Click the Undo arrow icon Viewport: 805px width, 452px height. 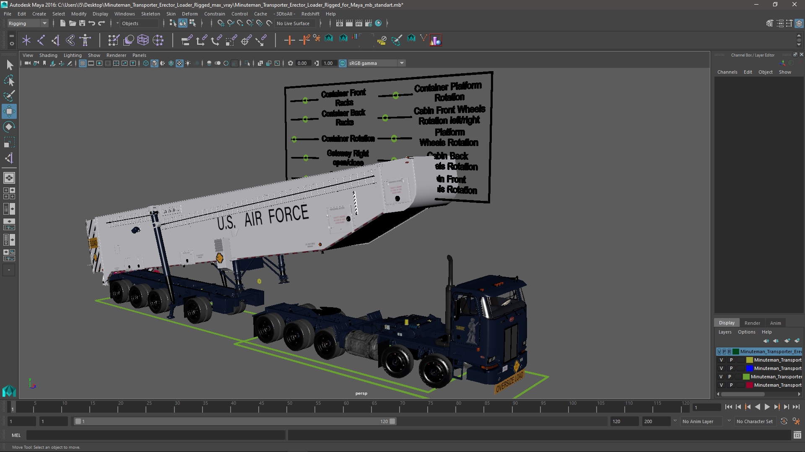(92, 23)
